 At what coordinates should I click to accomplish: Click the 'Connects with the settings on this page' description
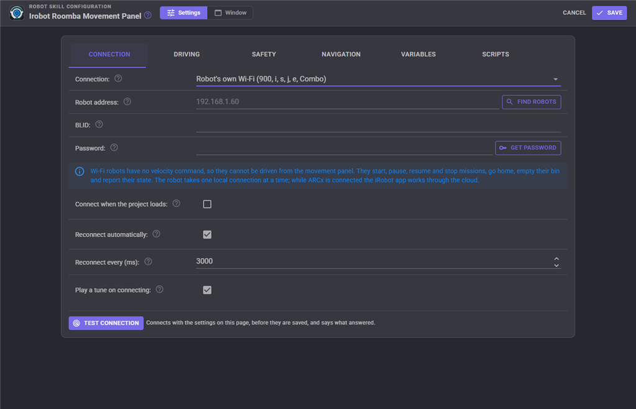260,323
